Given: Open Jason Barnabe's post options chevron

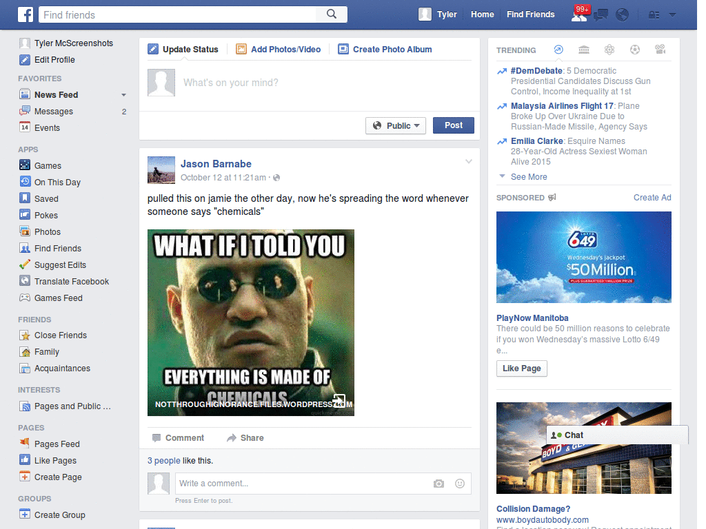Looking at the screenshot, I should pos(469,161).
